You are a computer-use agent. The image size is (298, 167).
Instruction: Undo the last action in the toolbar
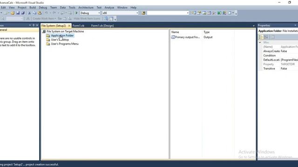pyautogui.click(x=46, y=13)
